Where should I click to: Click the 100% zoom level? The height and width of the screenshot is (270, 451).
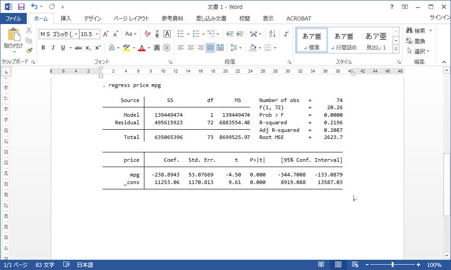click(434, 265)
